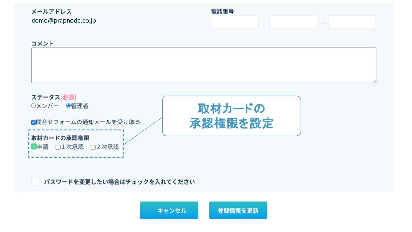Image resolution: width=412 pixels, height=232 pixels.
Task: Click the last phone number input box
Action: (352, 22)
